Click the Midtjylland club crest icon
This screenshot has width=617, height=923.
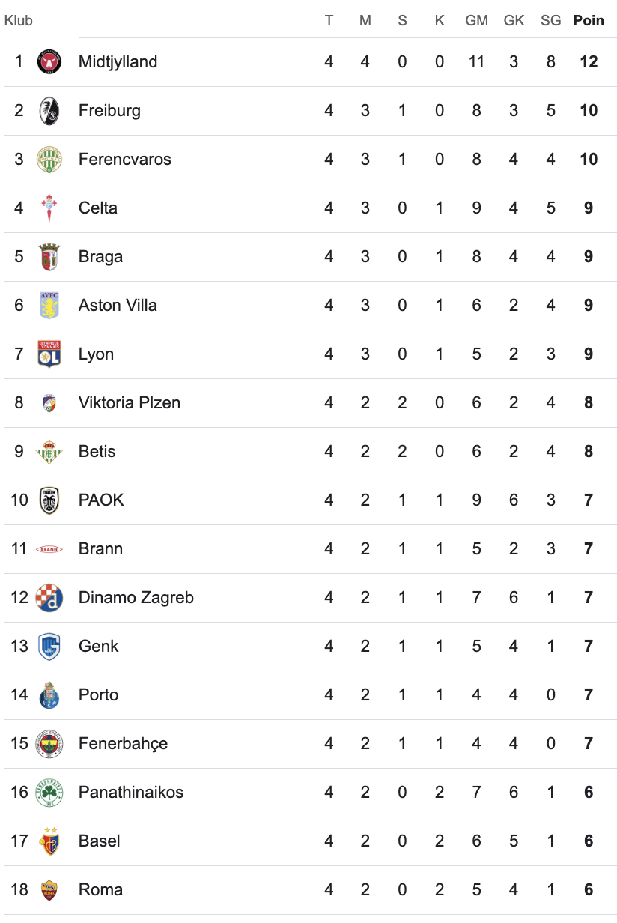pyautogui.click(x=49, y=61)
